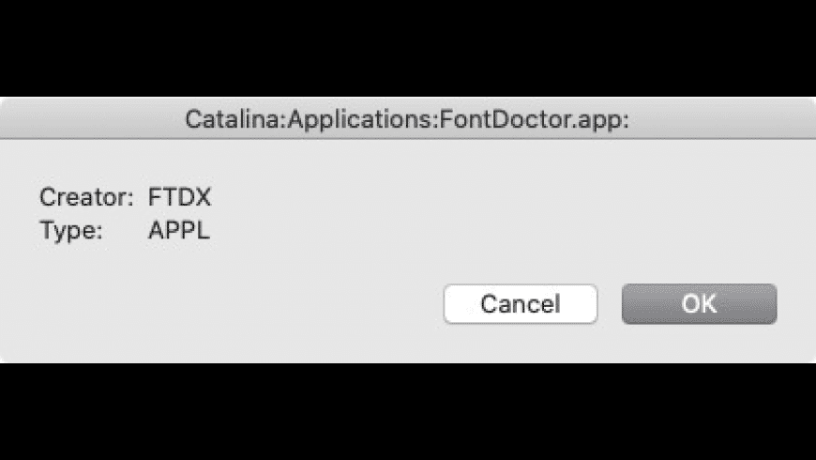The height and width of the screenshot is (460, 816).
Task: Click the Creator label
Action: (x=86, y=198)
